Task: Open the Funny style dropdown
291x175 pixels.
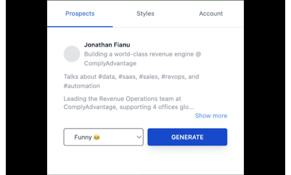Action: click(103, 137)
